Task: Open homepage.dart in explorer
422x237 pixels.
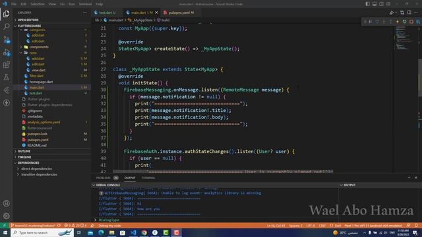Action: click(x=41, y=82)
